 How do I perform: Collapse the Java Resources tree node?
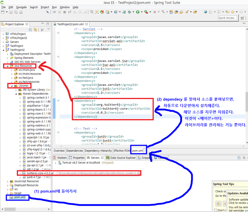(8, 66)
